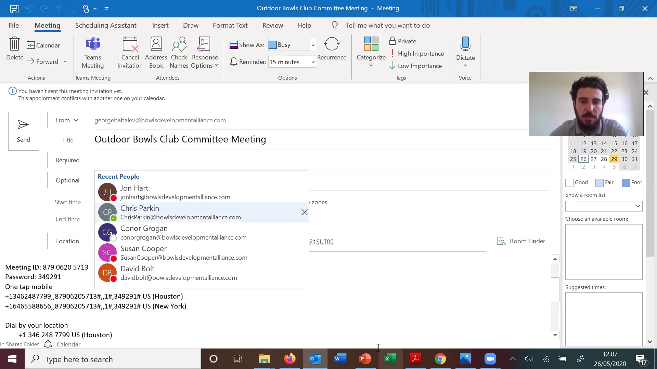Mark the meeting as Private
This screenshot has height=369, width=657.
[403, 41]
